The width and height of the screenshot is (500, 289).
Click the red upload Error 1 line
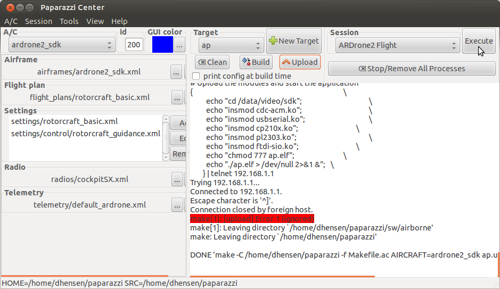pyautogui.click(x=252, y=219)
